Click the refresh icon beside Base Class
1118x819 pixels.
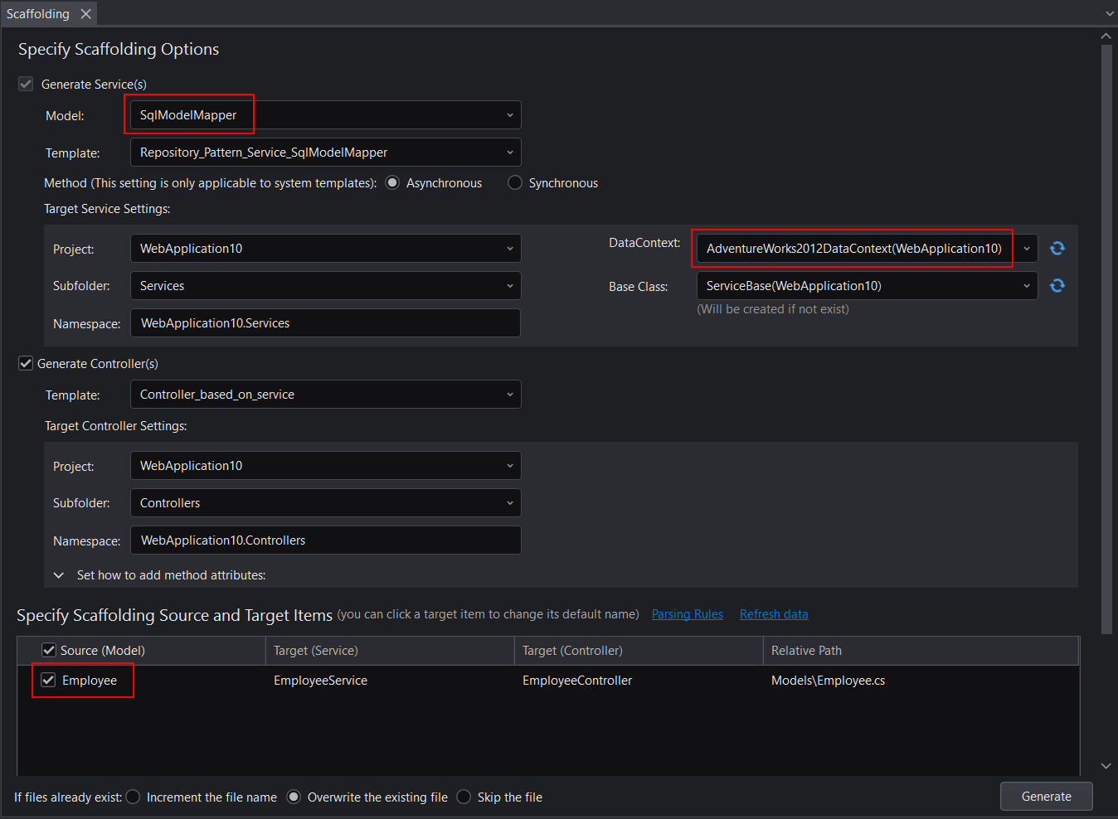1057,286
